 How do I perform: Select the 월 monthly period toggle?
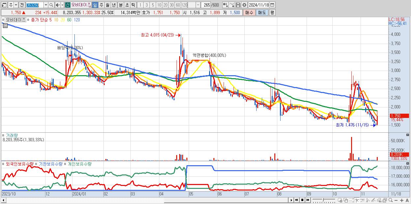pyautogui.click(x=107, y=5)
